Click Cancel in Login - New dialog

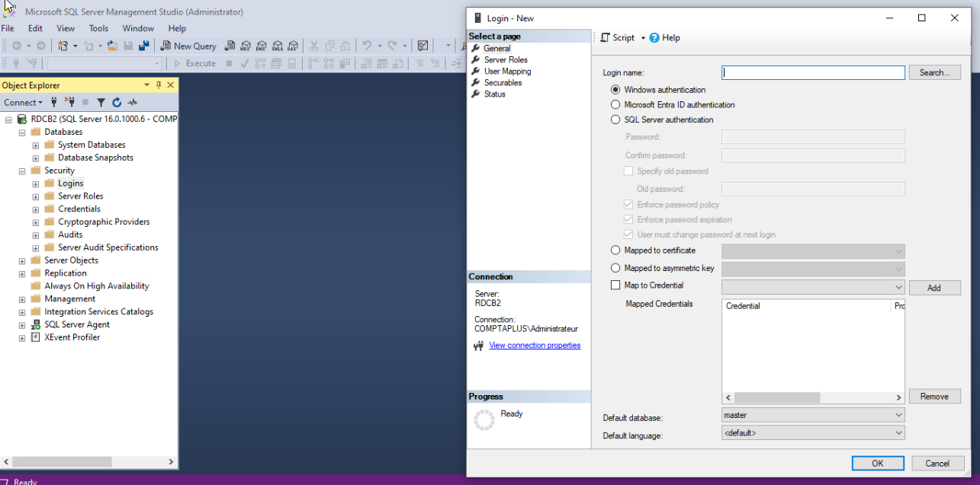(x=937, y=463)
